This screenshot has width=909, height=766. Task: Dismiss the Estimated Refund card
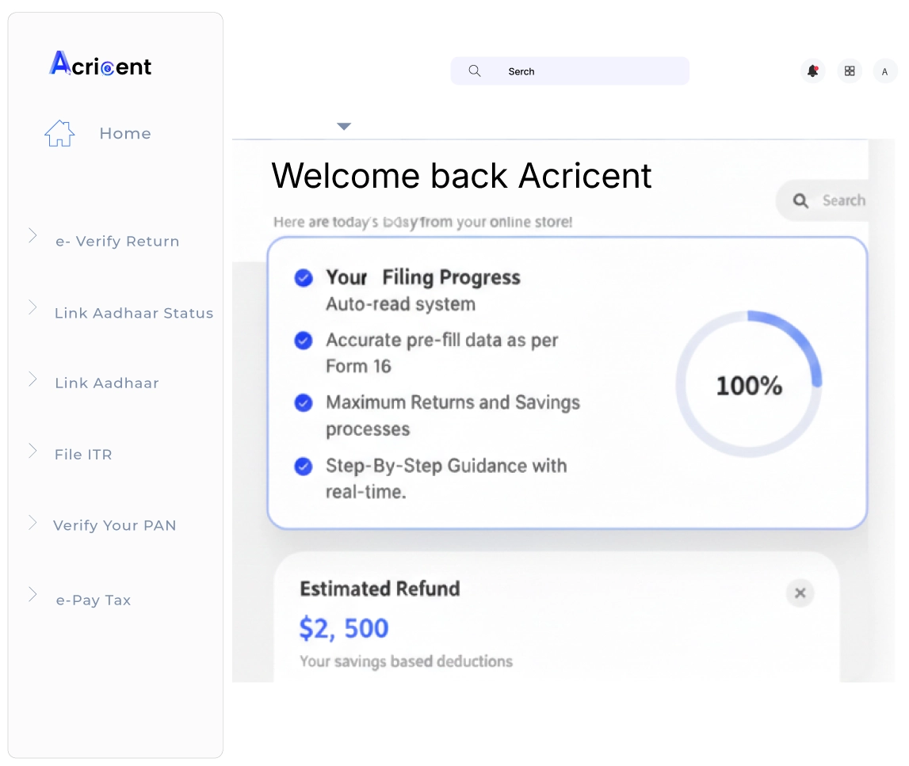pyautogui.click(x=800, y=593)
